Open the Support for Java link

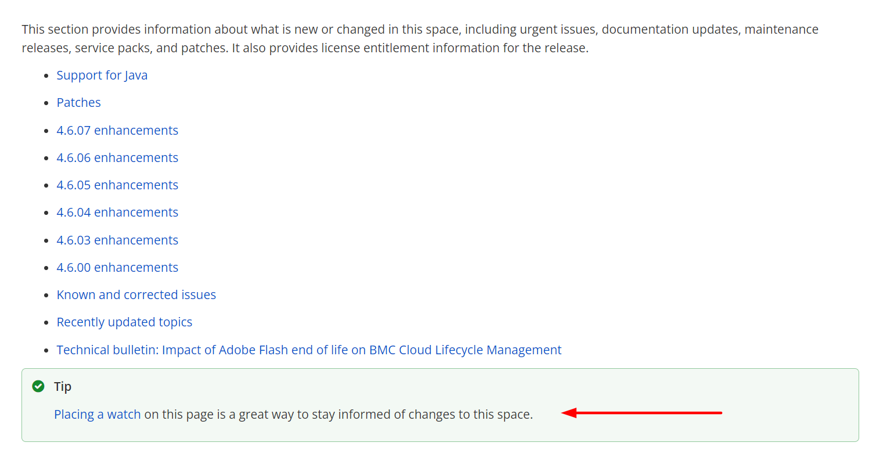[102, 75]
